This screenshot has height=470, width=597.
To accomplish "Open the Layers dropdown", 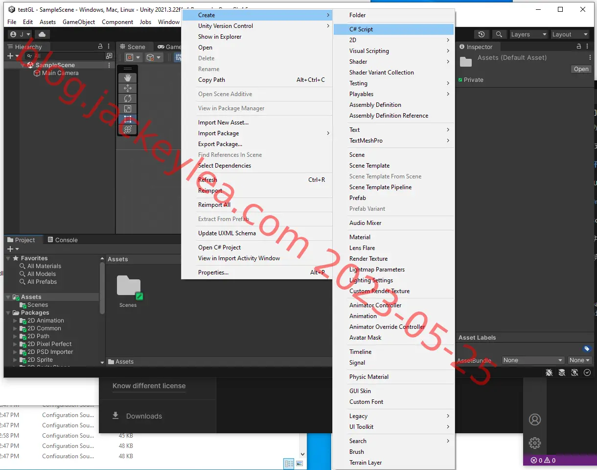I will pos(528,34).
